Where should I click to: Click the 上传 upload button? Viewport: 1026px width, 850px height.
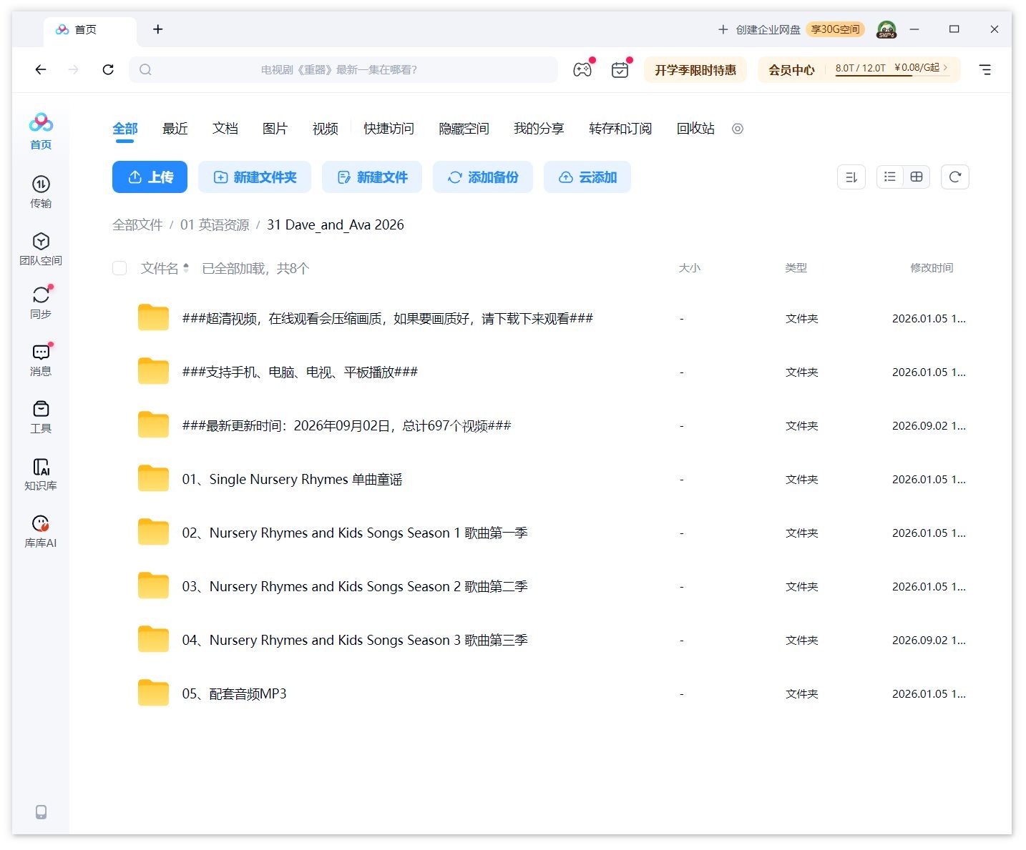tap(150, 177)
